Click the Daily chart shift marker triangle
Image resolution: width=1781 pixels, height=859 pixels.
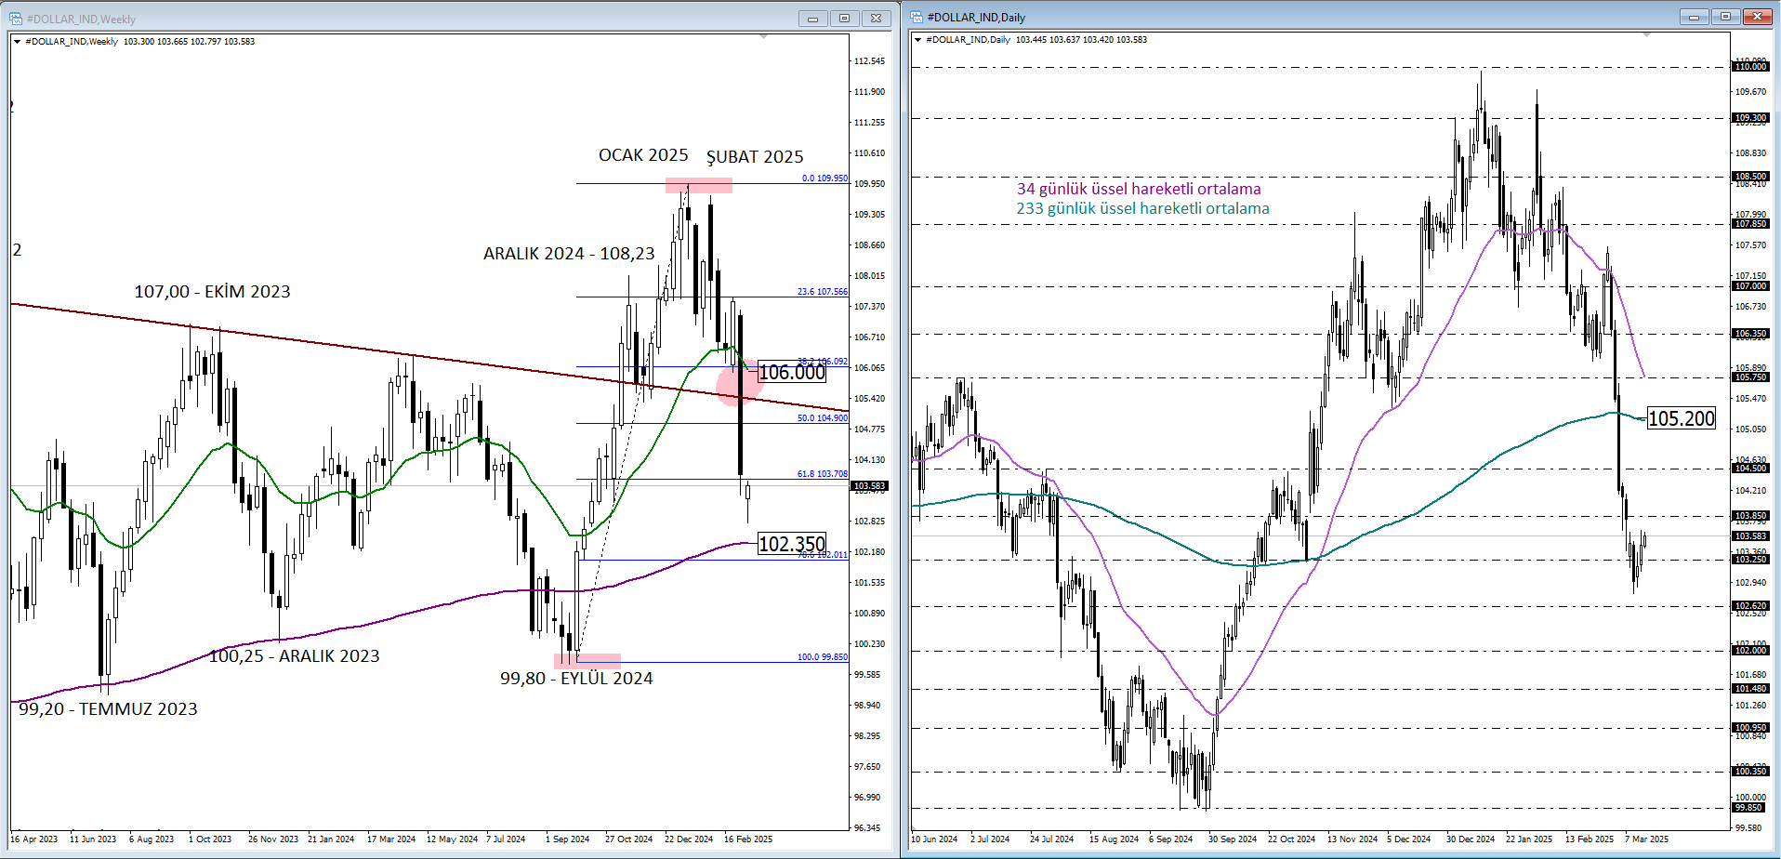pos(1646,34)
